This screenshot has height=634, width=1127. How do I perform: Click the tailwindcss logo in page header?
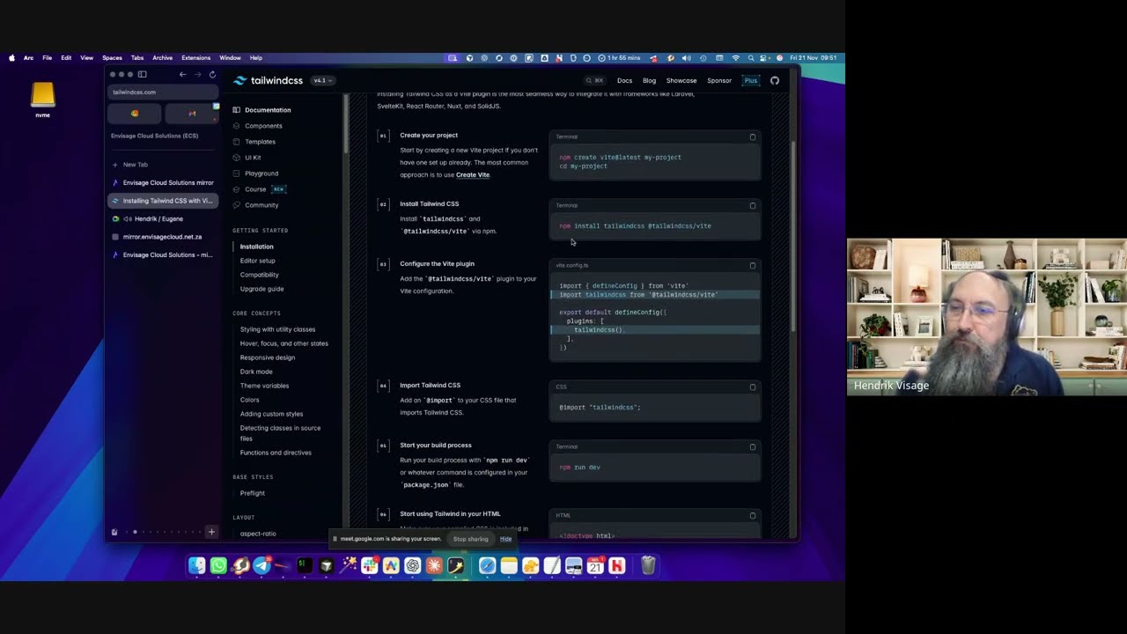[x=268, y=80]
